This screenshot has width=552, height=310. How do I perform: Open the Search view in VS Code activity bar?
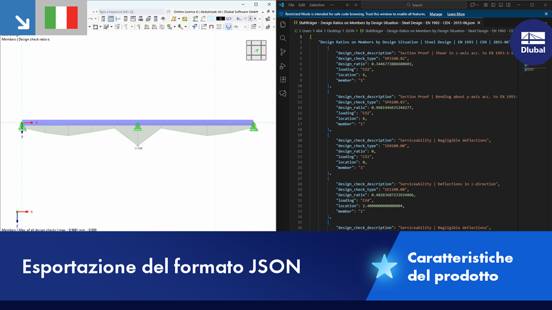tap(282, 38)
